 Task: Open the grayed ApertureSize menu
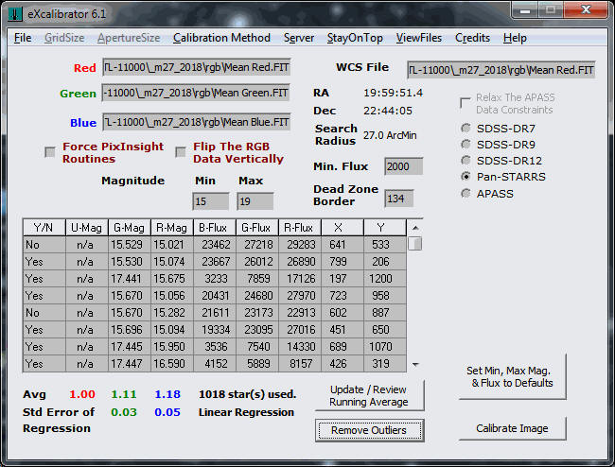tap(129, 38)
